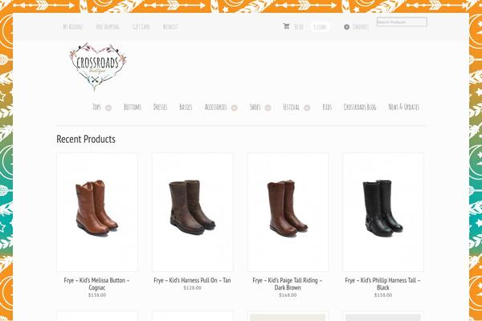Expand the Shoes dropdown arrow

pos(268,108)
